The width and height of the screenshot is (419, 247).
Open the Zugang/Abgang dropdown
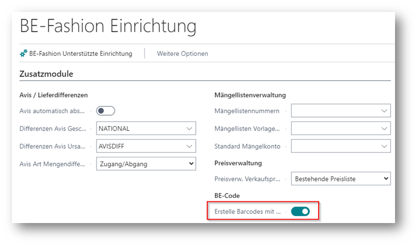point(146,164)
